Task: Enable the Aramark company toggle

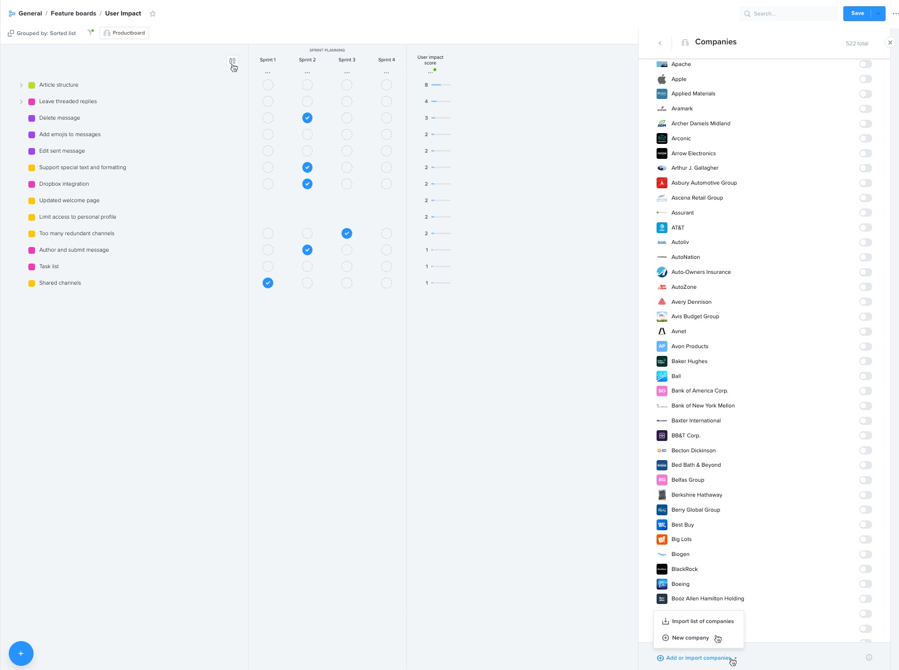Action: 865,109
